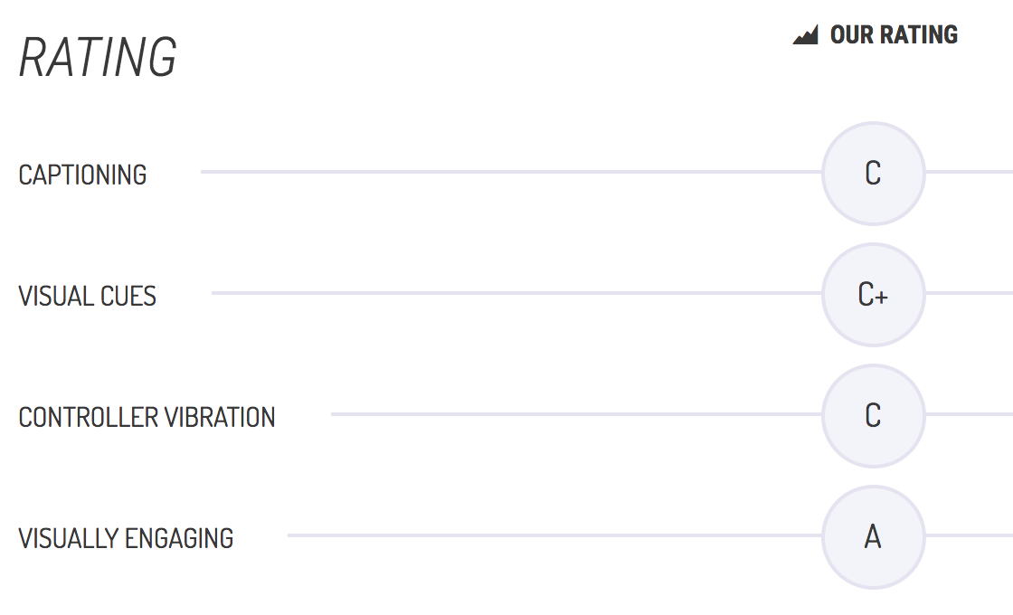
Task: Click the line right of Visual Cues circle
Action: pyautogui.click(x=969, y=293)
